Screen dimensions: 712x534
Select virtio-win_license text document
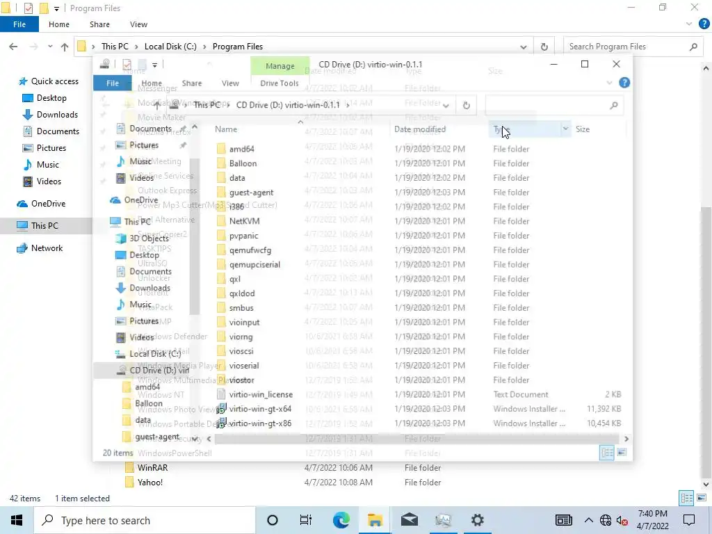(261, 395)
